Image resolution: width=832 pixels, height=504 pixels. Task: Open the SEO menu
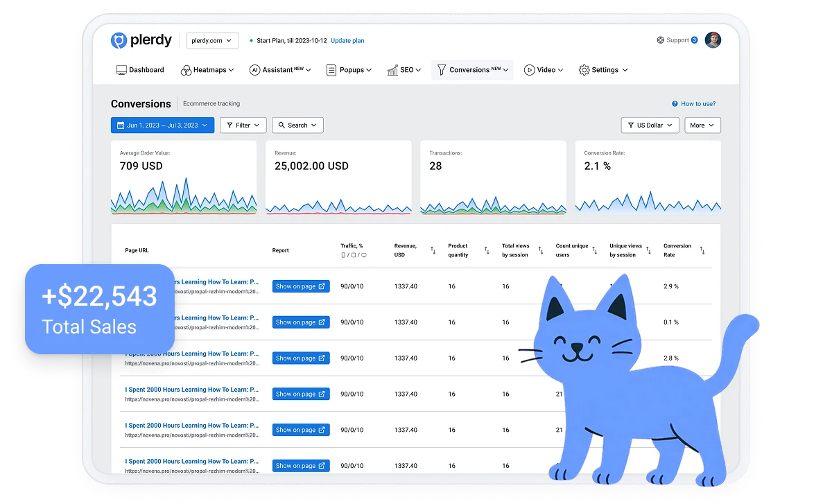point(404,70)
